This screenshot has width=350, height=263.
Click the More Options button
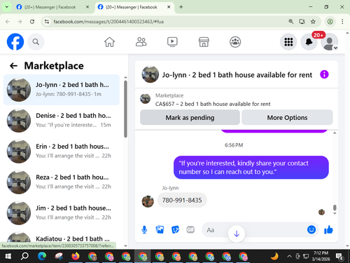click(x=287, y=118)
